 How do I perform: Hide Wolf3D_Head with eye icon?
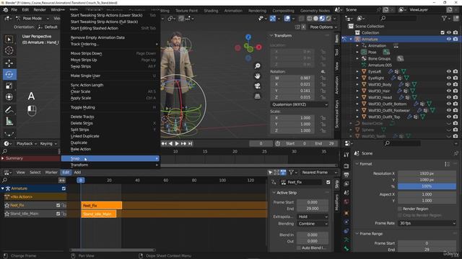click(x=449, y=98)
